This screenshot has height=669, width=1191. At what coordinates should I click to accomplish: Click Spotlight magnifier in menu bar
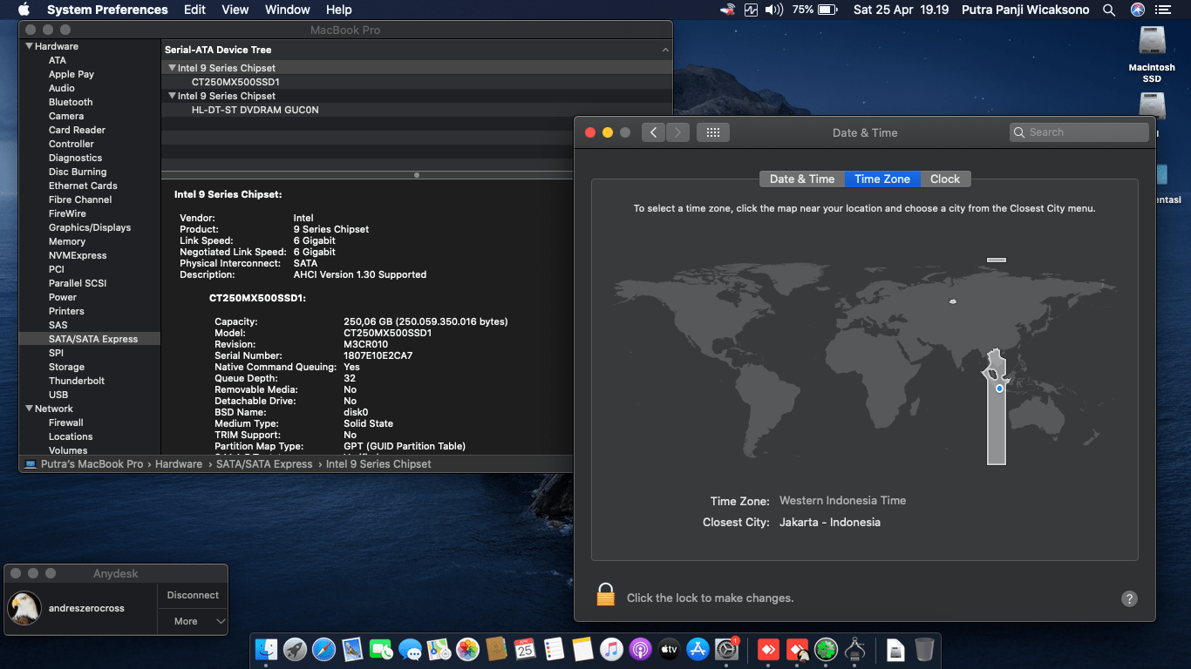tap(1109, 10)
